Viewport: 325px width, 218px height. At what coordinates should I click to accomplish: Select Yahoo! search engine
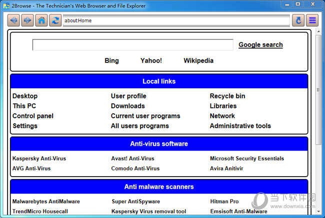[151, 60]
